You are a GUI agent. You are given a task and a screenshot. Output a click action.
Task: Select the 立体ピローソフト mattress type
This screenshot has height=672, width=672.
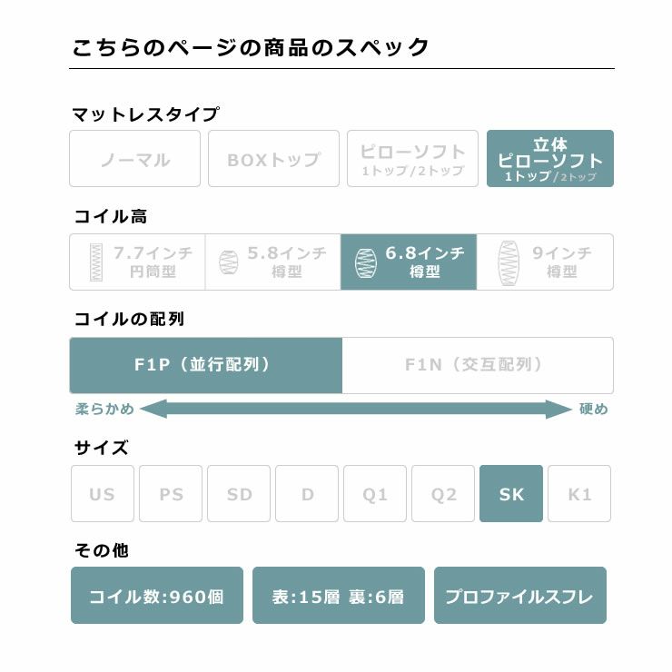click(x=550, y=159)
